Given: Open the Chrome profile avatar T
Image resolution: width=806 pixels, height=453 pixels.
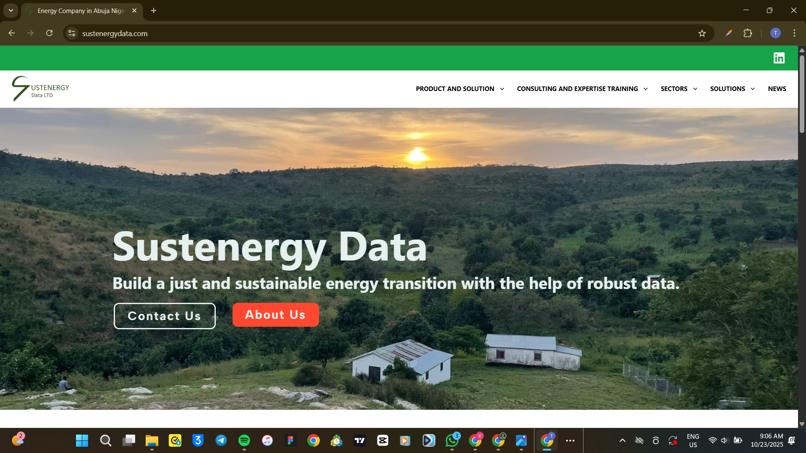Looking at the screenshot, I should 775,33.
